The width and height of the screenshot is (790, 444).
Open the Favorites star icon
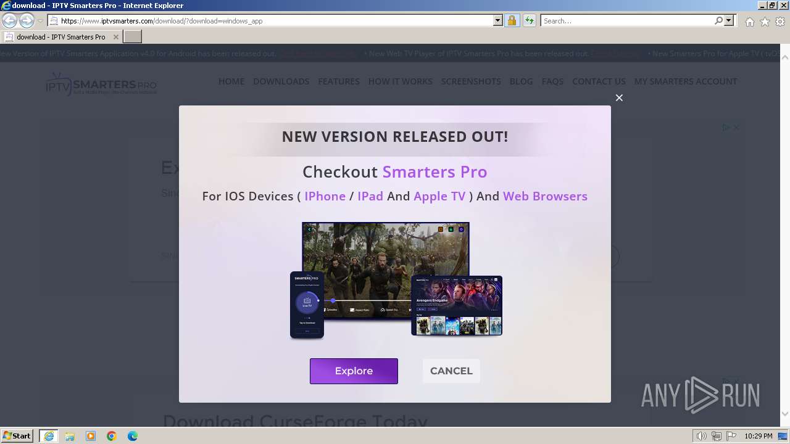pos(765,22)
